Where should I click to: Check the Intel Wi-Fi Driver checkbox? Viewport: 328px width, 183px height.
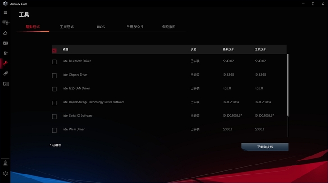55,130
